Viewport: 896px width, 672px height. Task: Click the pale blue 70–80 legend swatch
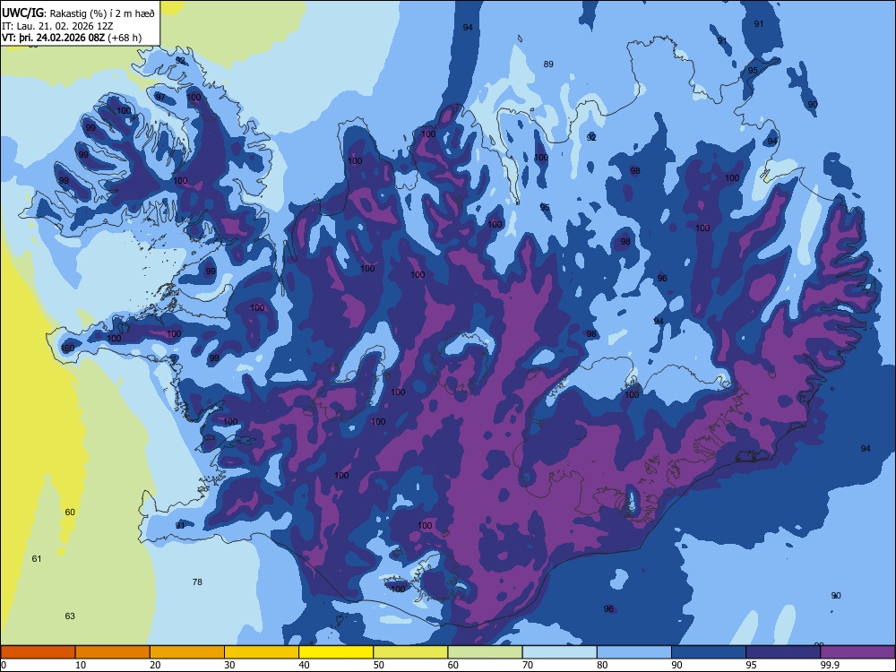click(559, 652)
